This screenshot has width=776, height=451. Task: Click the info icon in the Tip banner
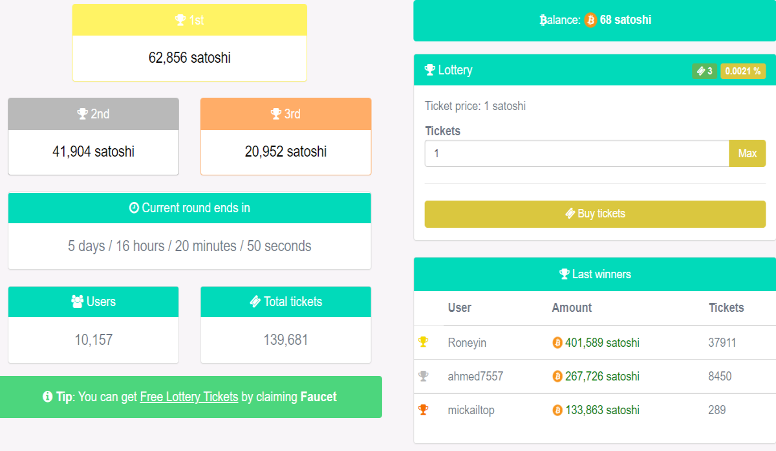(x=47, y=397)
